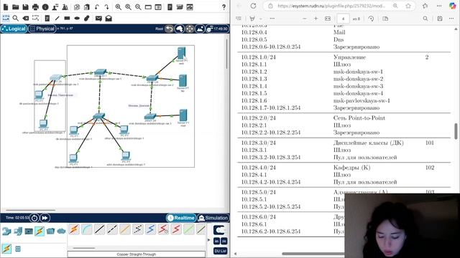Activate the Inspect magnifier tool

point(16,19)
